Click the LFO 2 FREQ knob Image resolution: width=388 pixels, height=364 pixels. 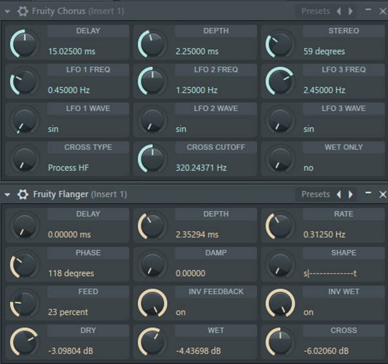pos(152,82)
